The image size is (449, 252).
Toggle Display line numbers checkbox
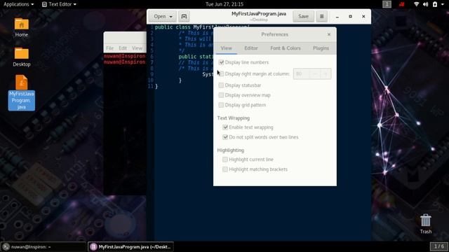pos(221,62)
